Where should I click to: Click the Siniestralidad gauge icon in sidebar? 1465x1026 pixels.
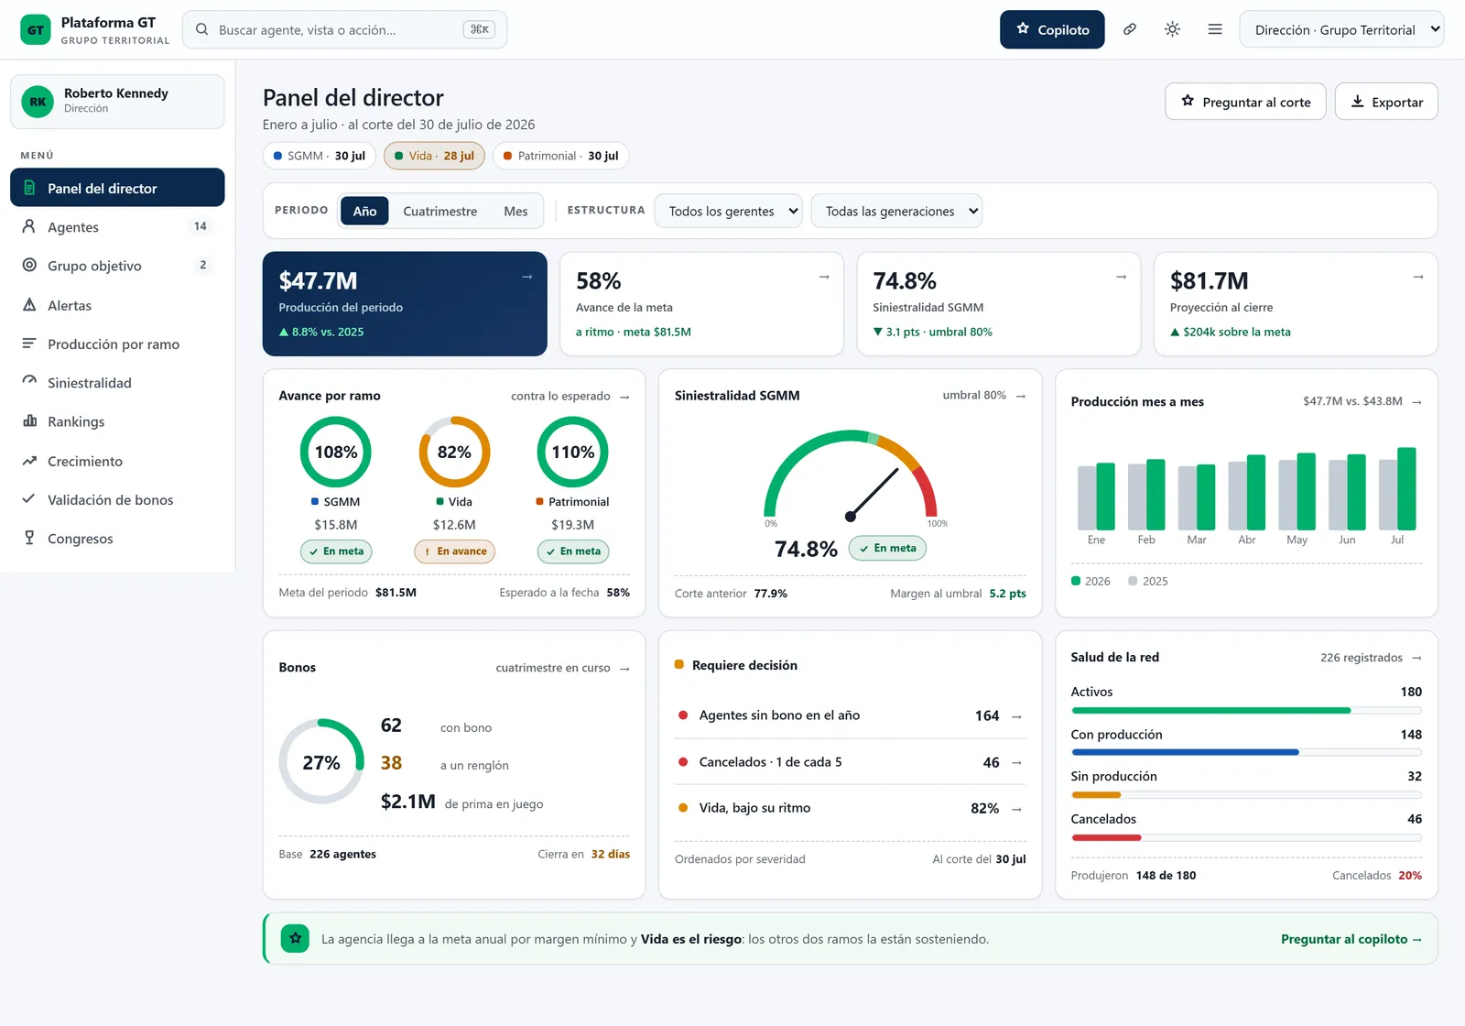pyautogui.click(x=29, y=382)
